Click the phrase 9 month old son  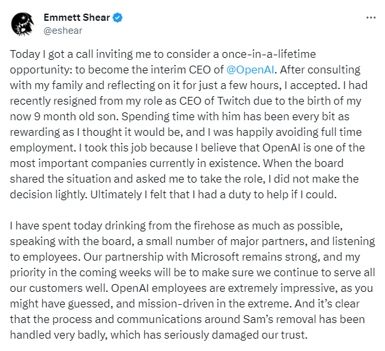point(77,116)
